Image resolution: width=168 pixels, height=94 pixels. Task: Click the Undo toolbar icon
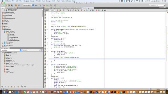tap(16, 5)
